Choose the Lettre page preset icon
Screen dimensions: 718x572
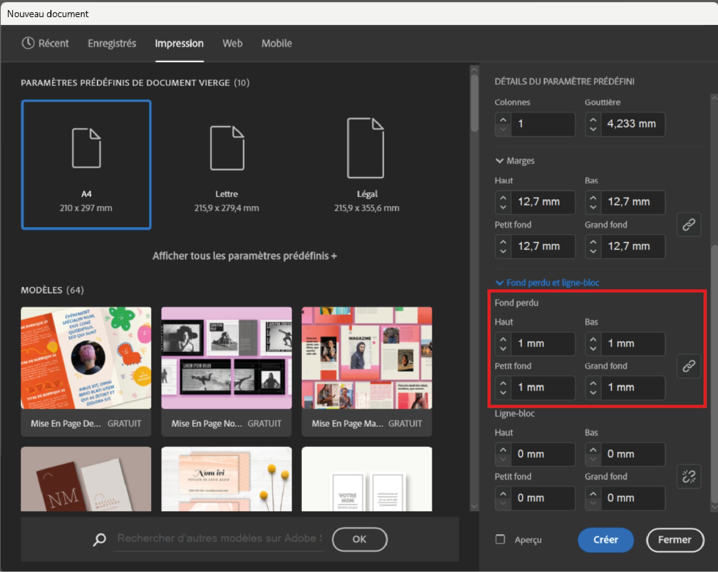227,148
